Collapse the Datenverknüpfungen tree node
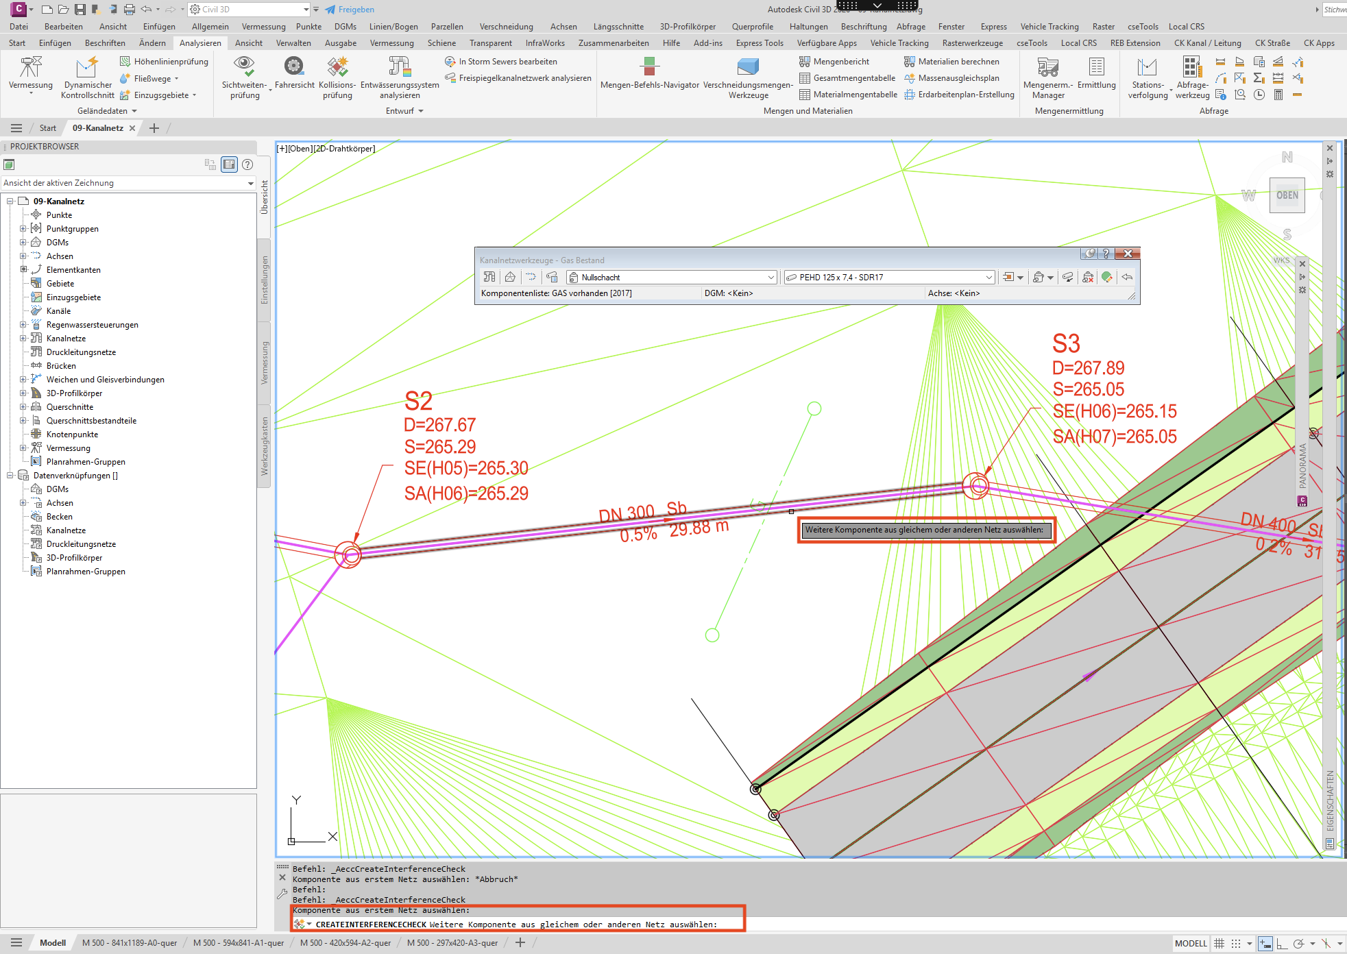 (x=10, y=475)
